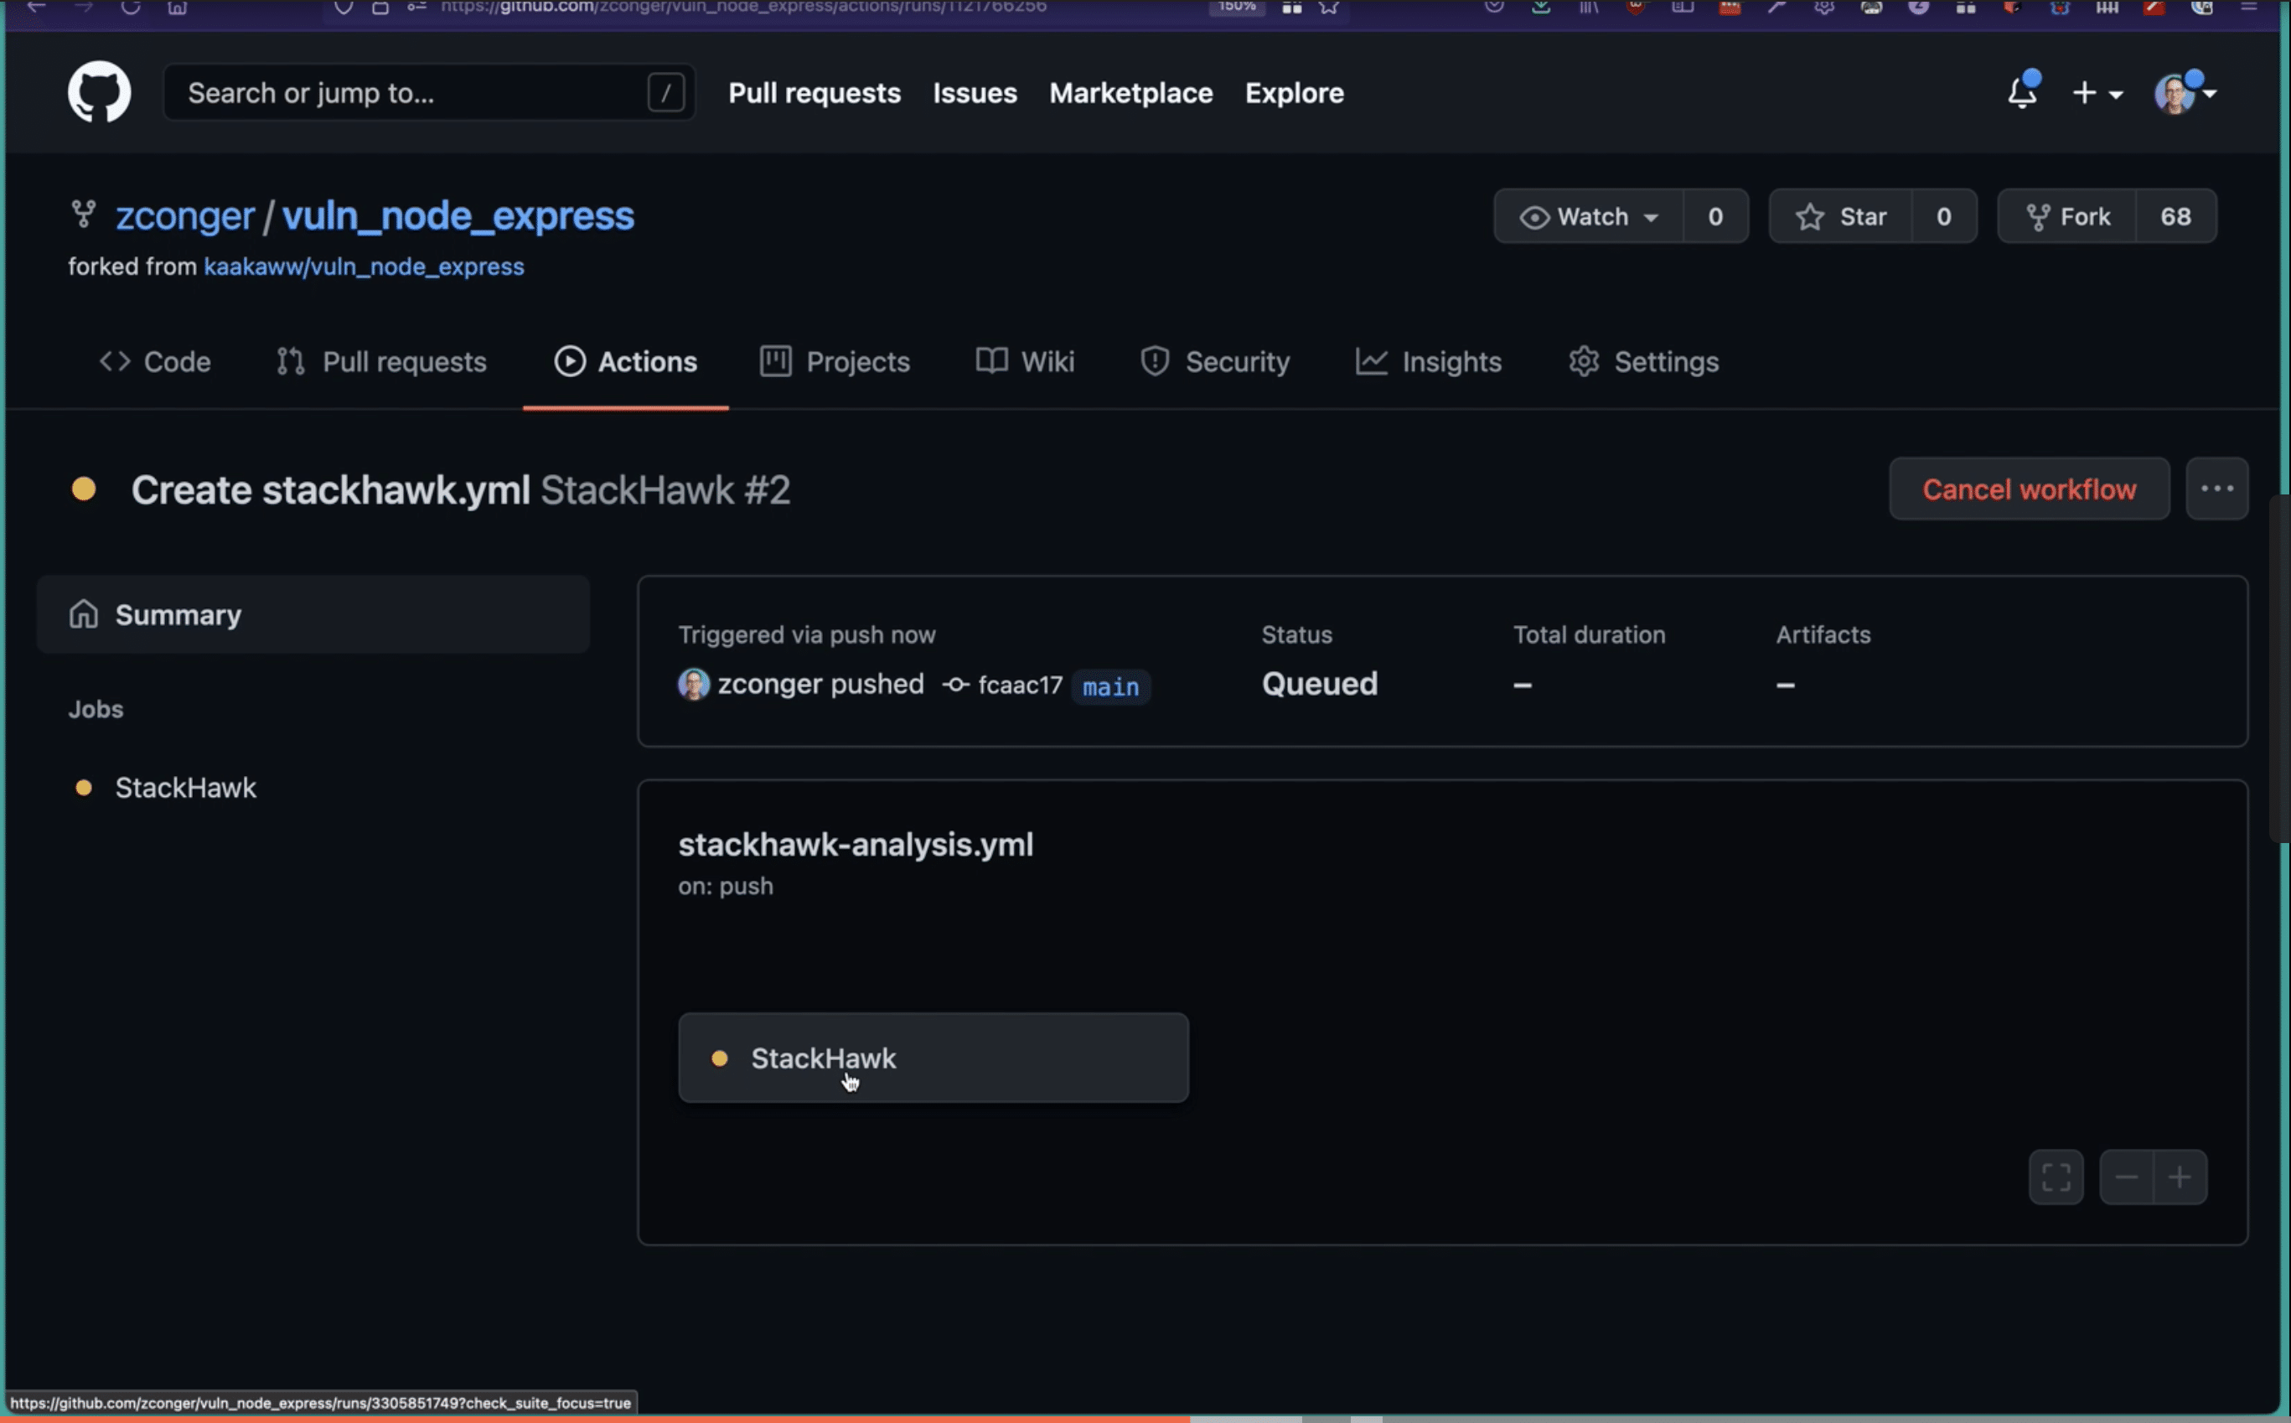Open the vuln_node_express repository link
This screenshot has height=1423, width=2291.
coord(458,215)
